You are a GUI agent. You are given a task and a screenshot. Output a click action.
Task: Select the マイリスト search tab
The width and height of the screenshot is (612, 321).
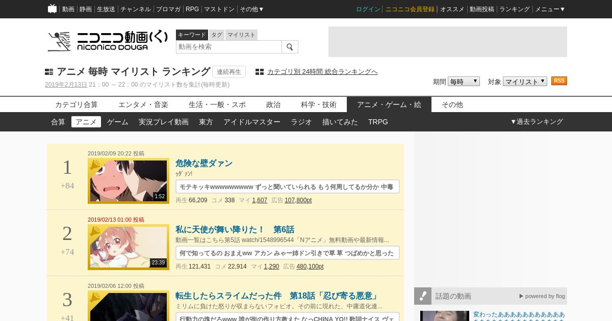tap(241, 35)
